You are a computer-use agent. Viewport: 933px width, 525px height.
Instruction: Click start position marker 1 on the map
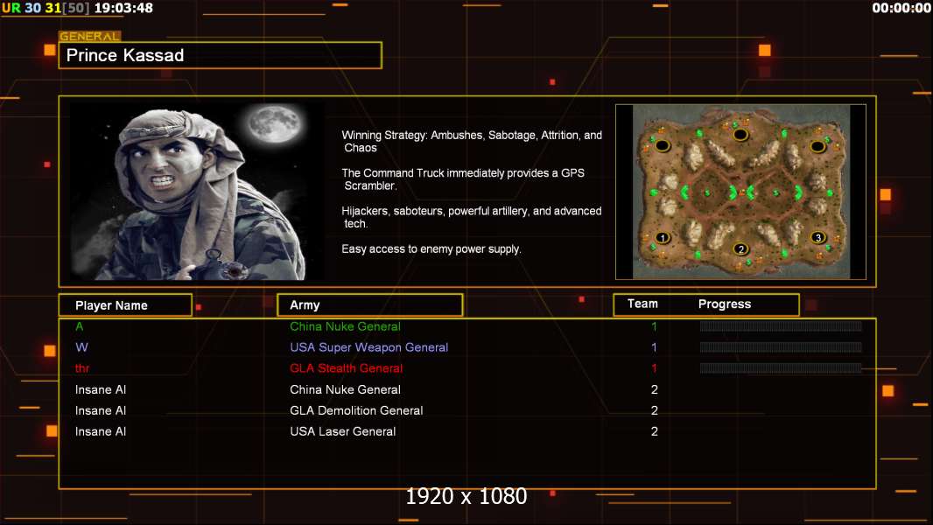pyautogui.click(x=663, y=238)
